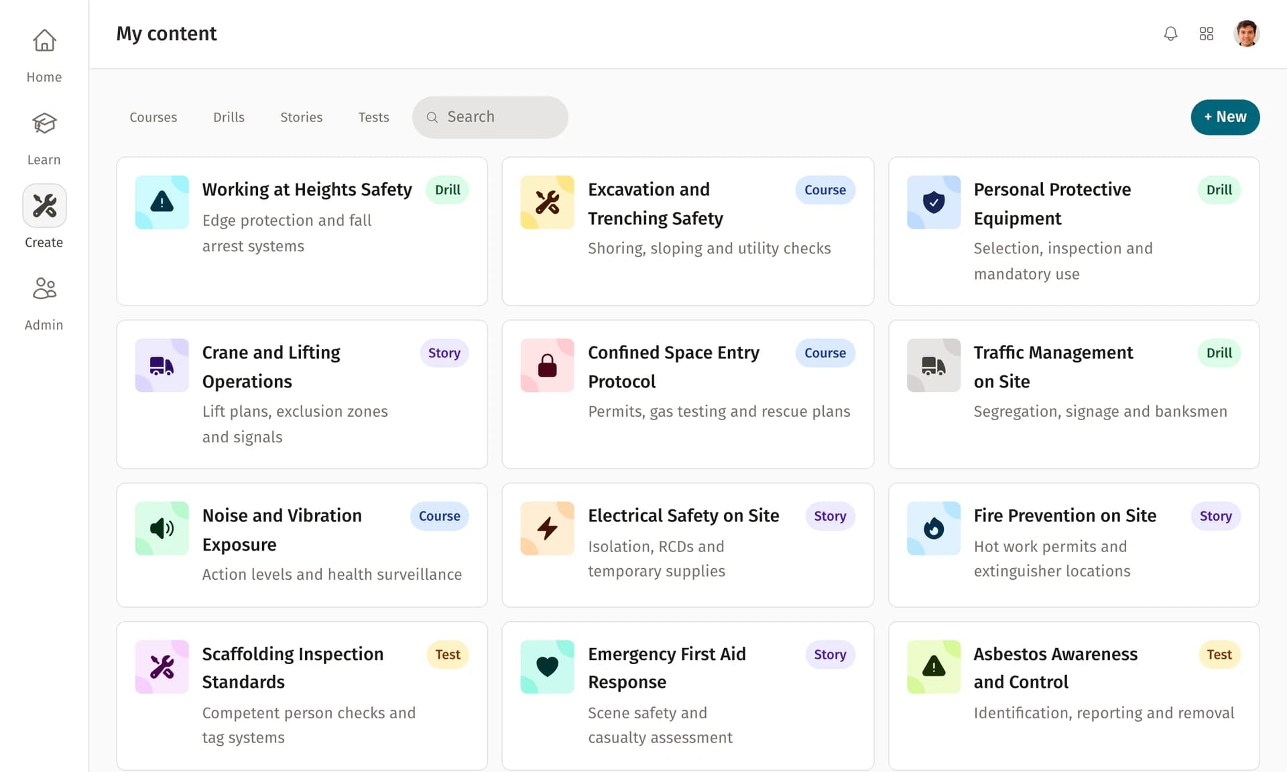Click the padlock icon on Confined Space Entry
Image resolution: width=1287 pixels, height=772 pixels.
click(x=547, y=365)
